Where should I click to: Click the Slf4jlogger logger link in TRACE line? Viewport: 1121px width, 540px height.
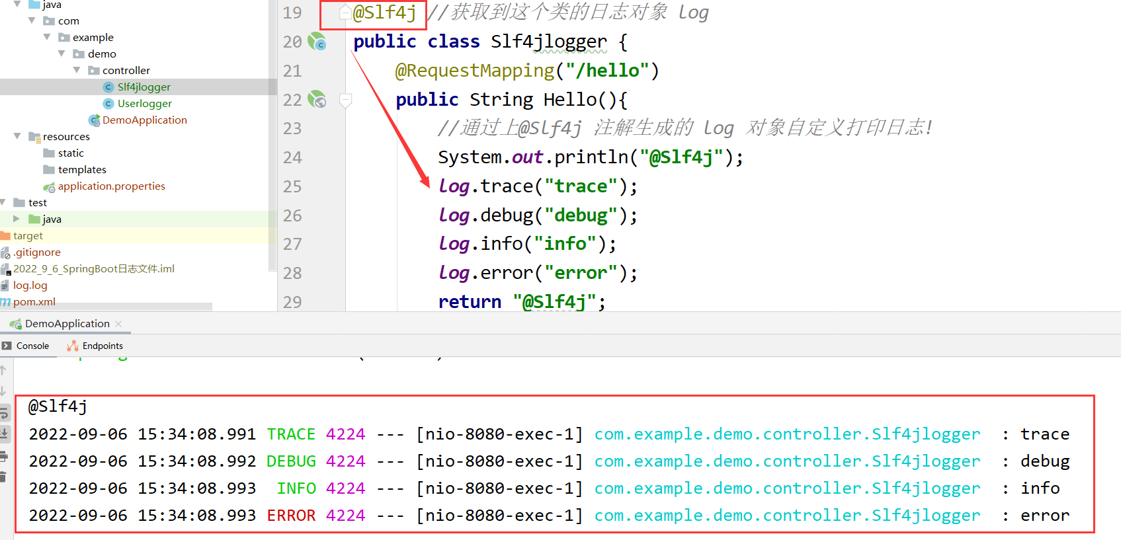click(787, 434)
